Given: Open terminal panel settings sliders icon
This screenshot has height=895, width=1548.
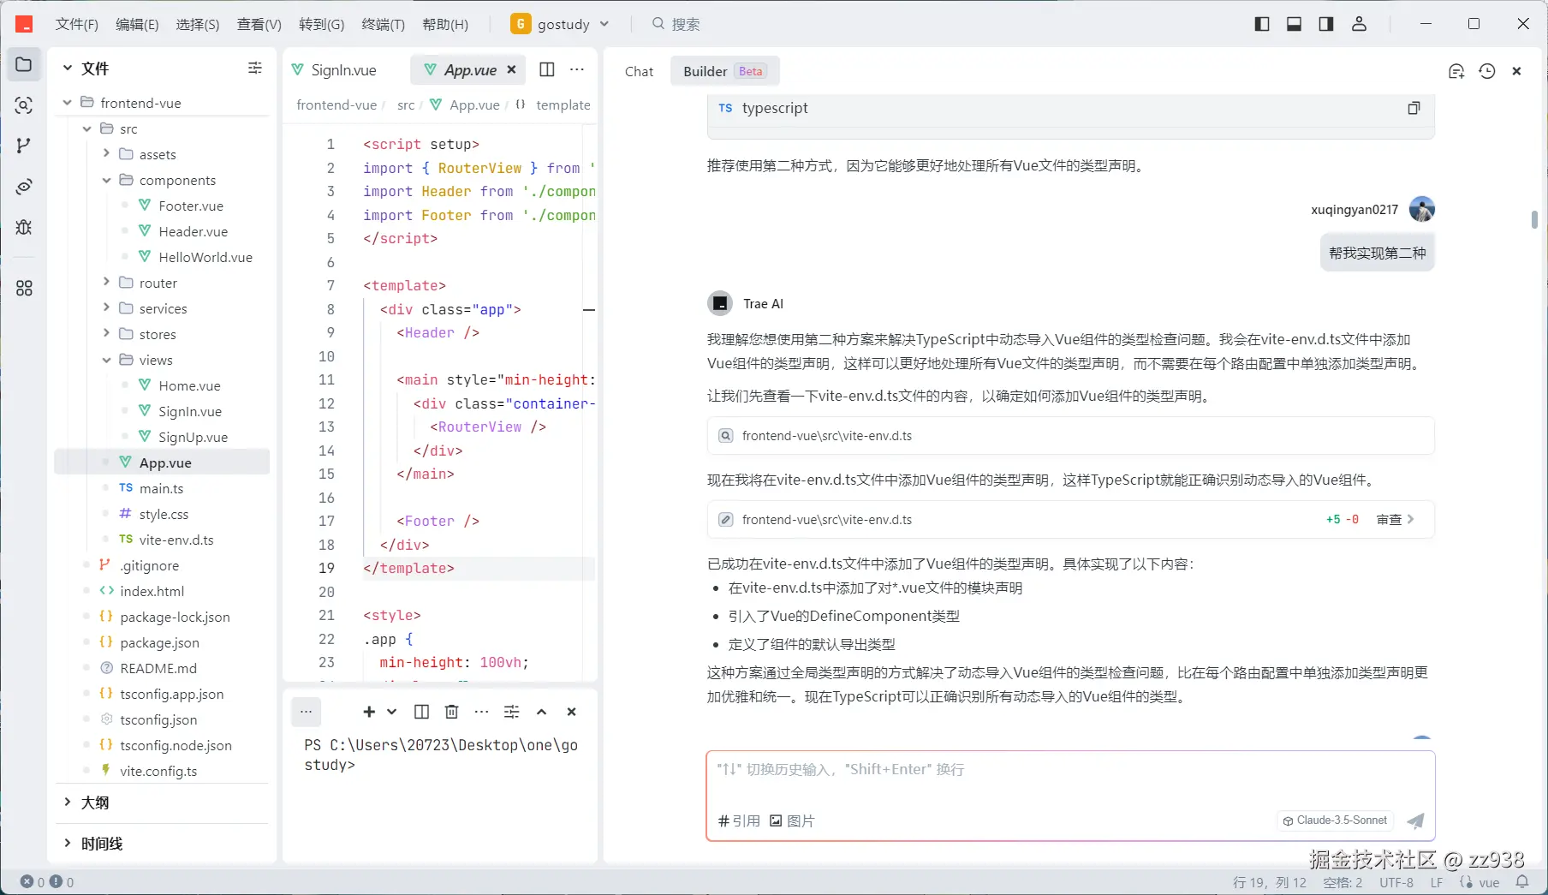Looking at the screenshot, I should point(512,712).
